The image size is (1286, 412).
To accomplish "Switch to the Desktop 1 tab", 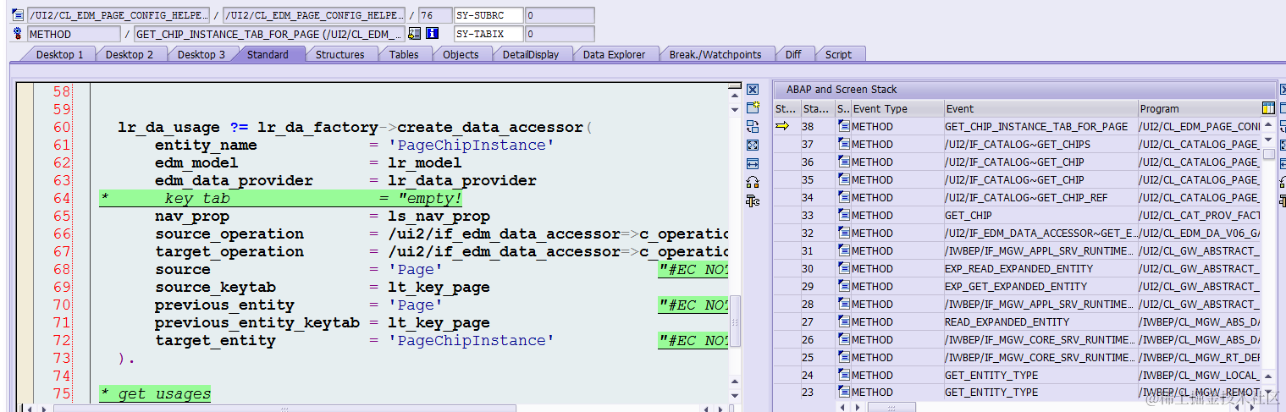I will [59, 54].
